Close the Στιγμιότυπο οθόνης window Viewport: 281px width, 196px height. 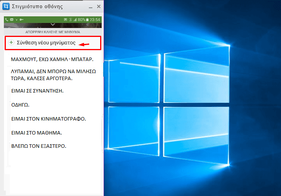click(x=99, y=7)
